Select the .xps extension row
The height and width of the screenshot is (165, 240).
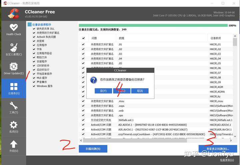click(156, 115)
